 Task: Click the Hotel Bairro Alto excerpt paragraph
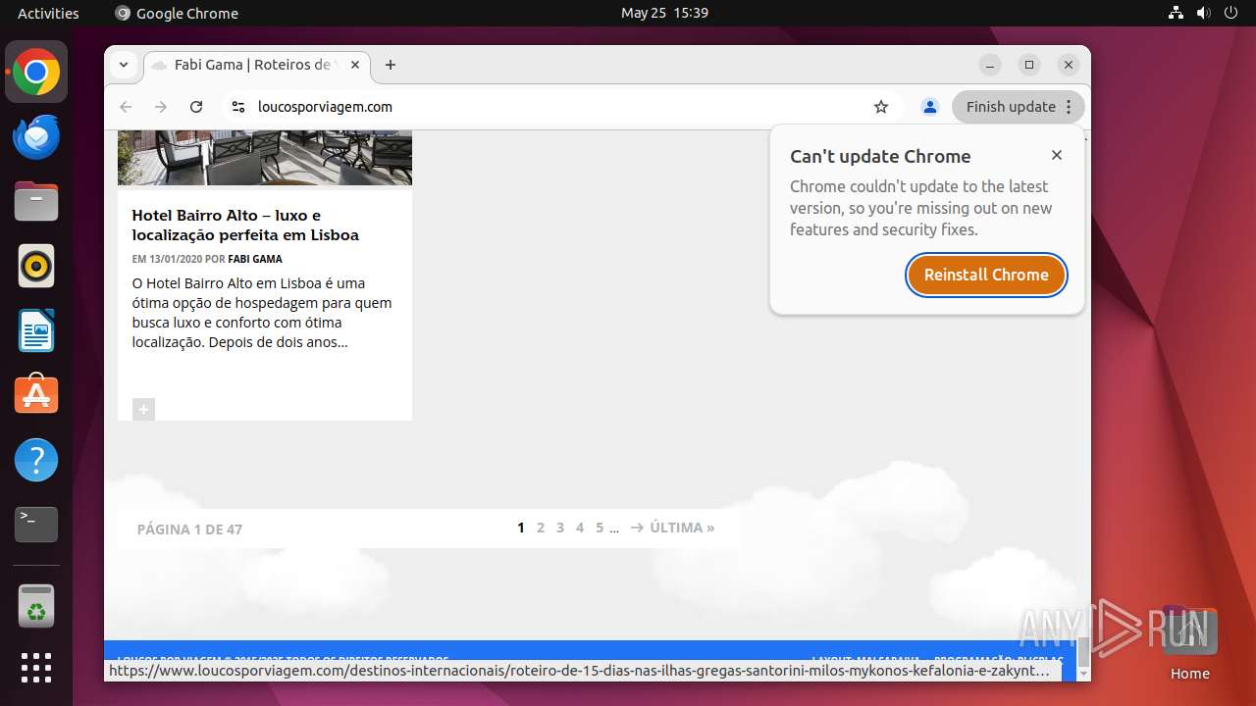pyautogui.click(x=262, y=313)
